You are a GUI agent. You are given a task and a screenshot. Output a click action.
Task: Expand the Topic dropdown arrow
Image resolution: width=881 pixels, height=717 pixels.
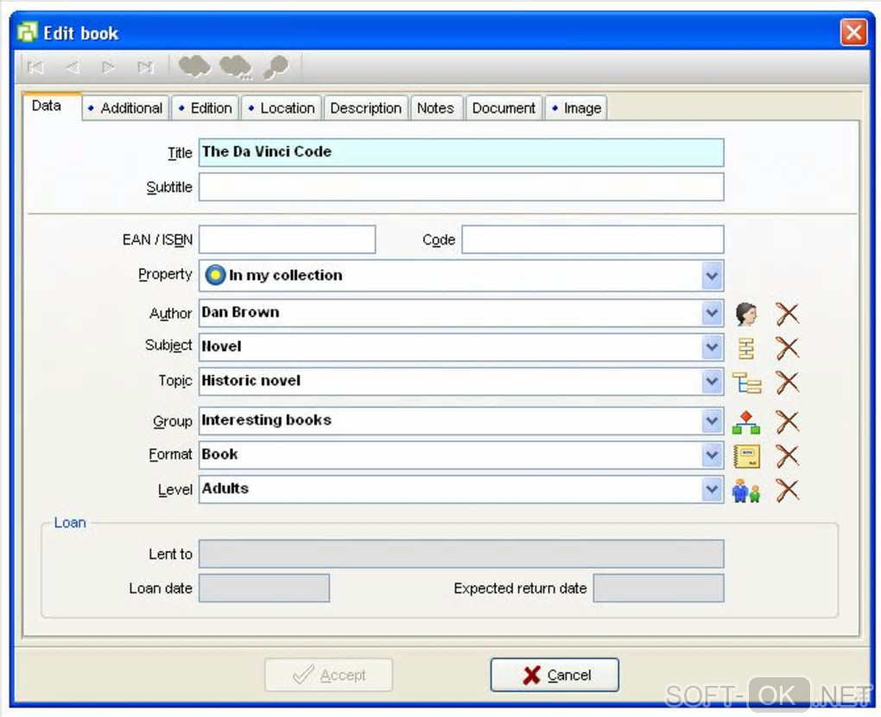click(712, 382)
